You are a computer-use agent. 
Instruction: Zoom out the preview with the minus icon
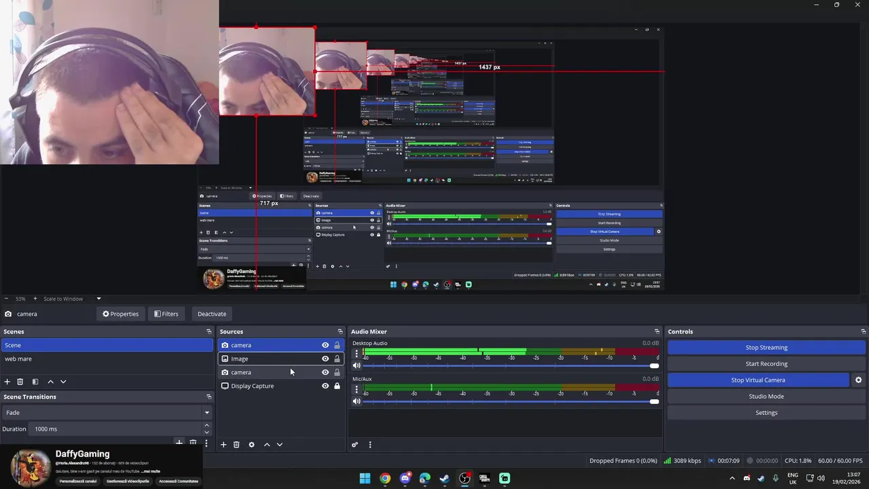[6, 299]
